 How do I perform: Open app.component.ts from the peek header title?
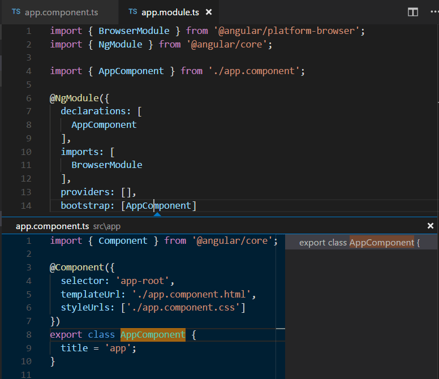52,226
